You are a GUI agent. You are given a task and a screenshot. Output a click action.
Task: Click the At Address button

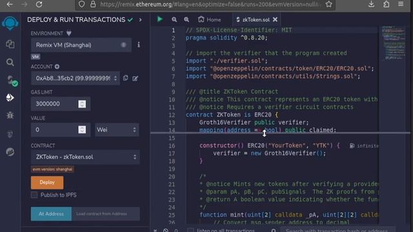click(51, 214)
